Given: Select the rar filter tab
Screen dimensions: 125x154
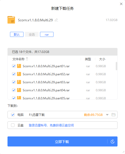Looking at the screenshot, I should click(x=47, y=34).
